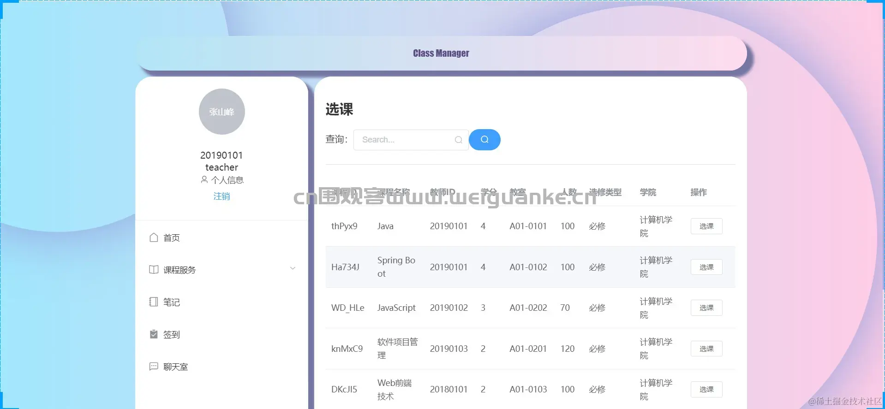This screenshot has width=885, height=409.
Task: Click the magnifier icon inside Search field
Action: click(x=458, y=140)
